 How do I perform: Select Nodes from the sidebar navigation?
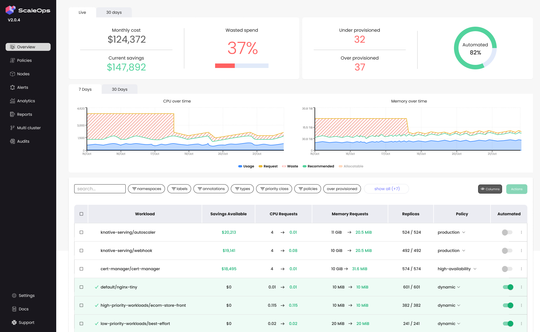(x=23, y=74)
